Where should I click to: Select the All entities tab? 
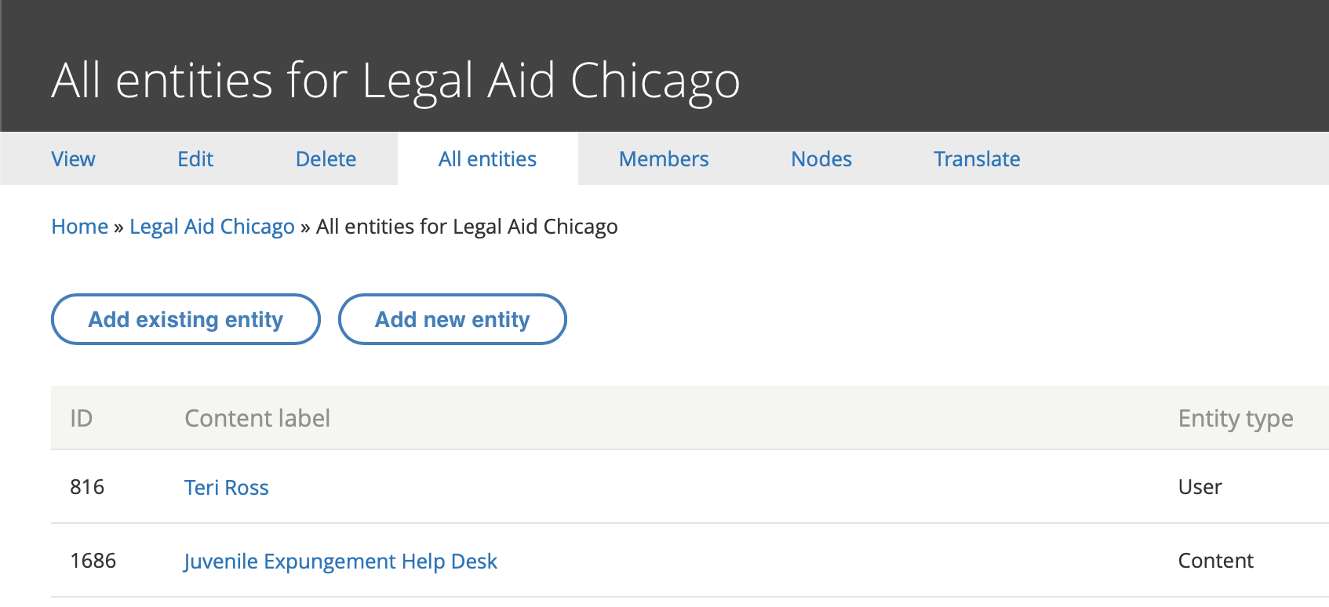point(487,159)
